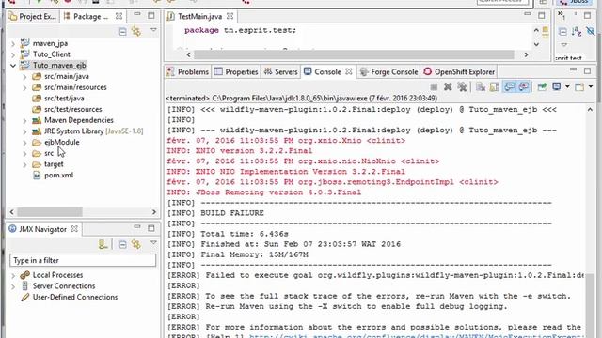The image size is (602, 338).
Task: Click the Open Console icon
Action: click(579, 87)
